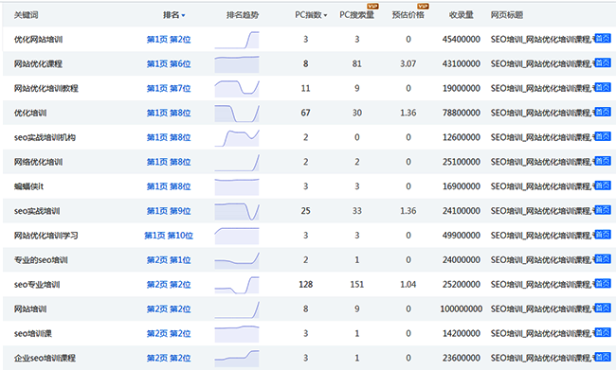Click the 首页 badge in the 网络优化培训 row
The width and height of the screenshot is (616, 370).
coord(602,161)
